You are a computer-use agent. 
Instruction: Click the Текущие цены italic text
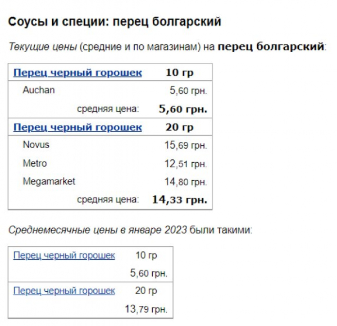(x=43, y=47)
